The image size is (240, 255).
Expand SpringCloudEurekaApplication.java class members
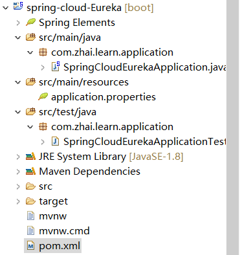[43, 67]
